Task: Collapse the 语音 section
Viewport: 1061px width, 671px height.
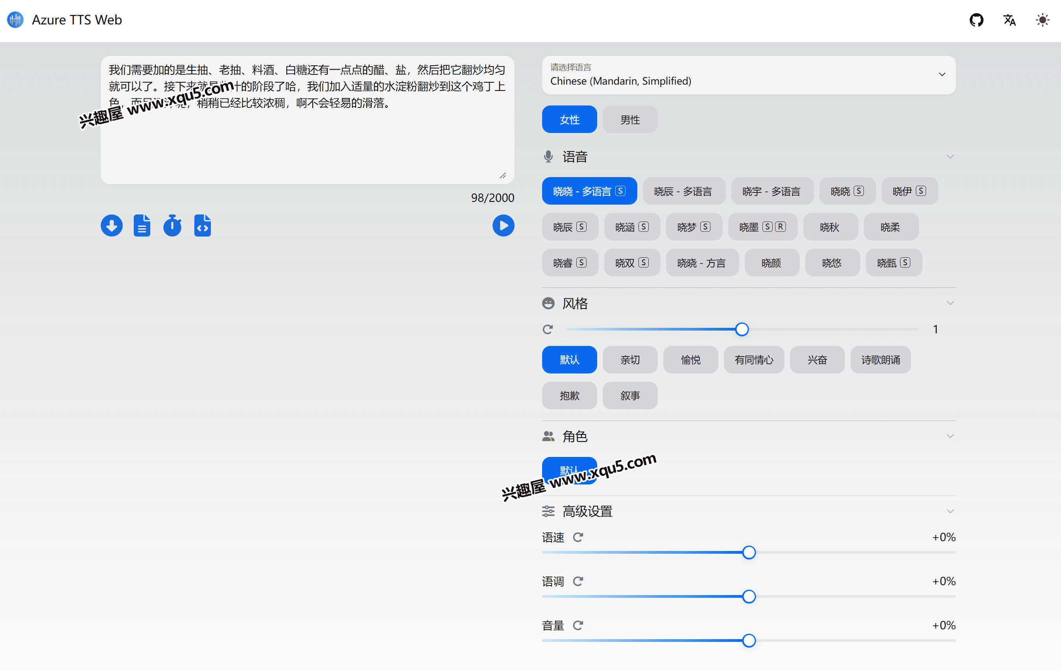Action: coord(950,157)
